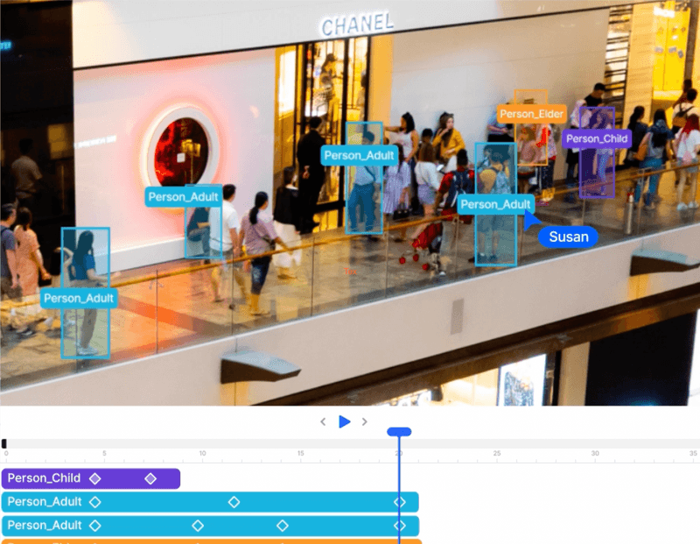Screen dimensions: 700x544
Task: Click the Person_Adult label on the second cyan track
Action: coord(43,526)
